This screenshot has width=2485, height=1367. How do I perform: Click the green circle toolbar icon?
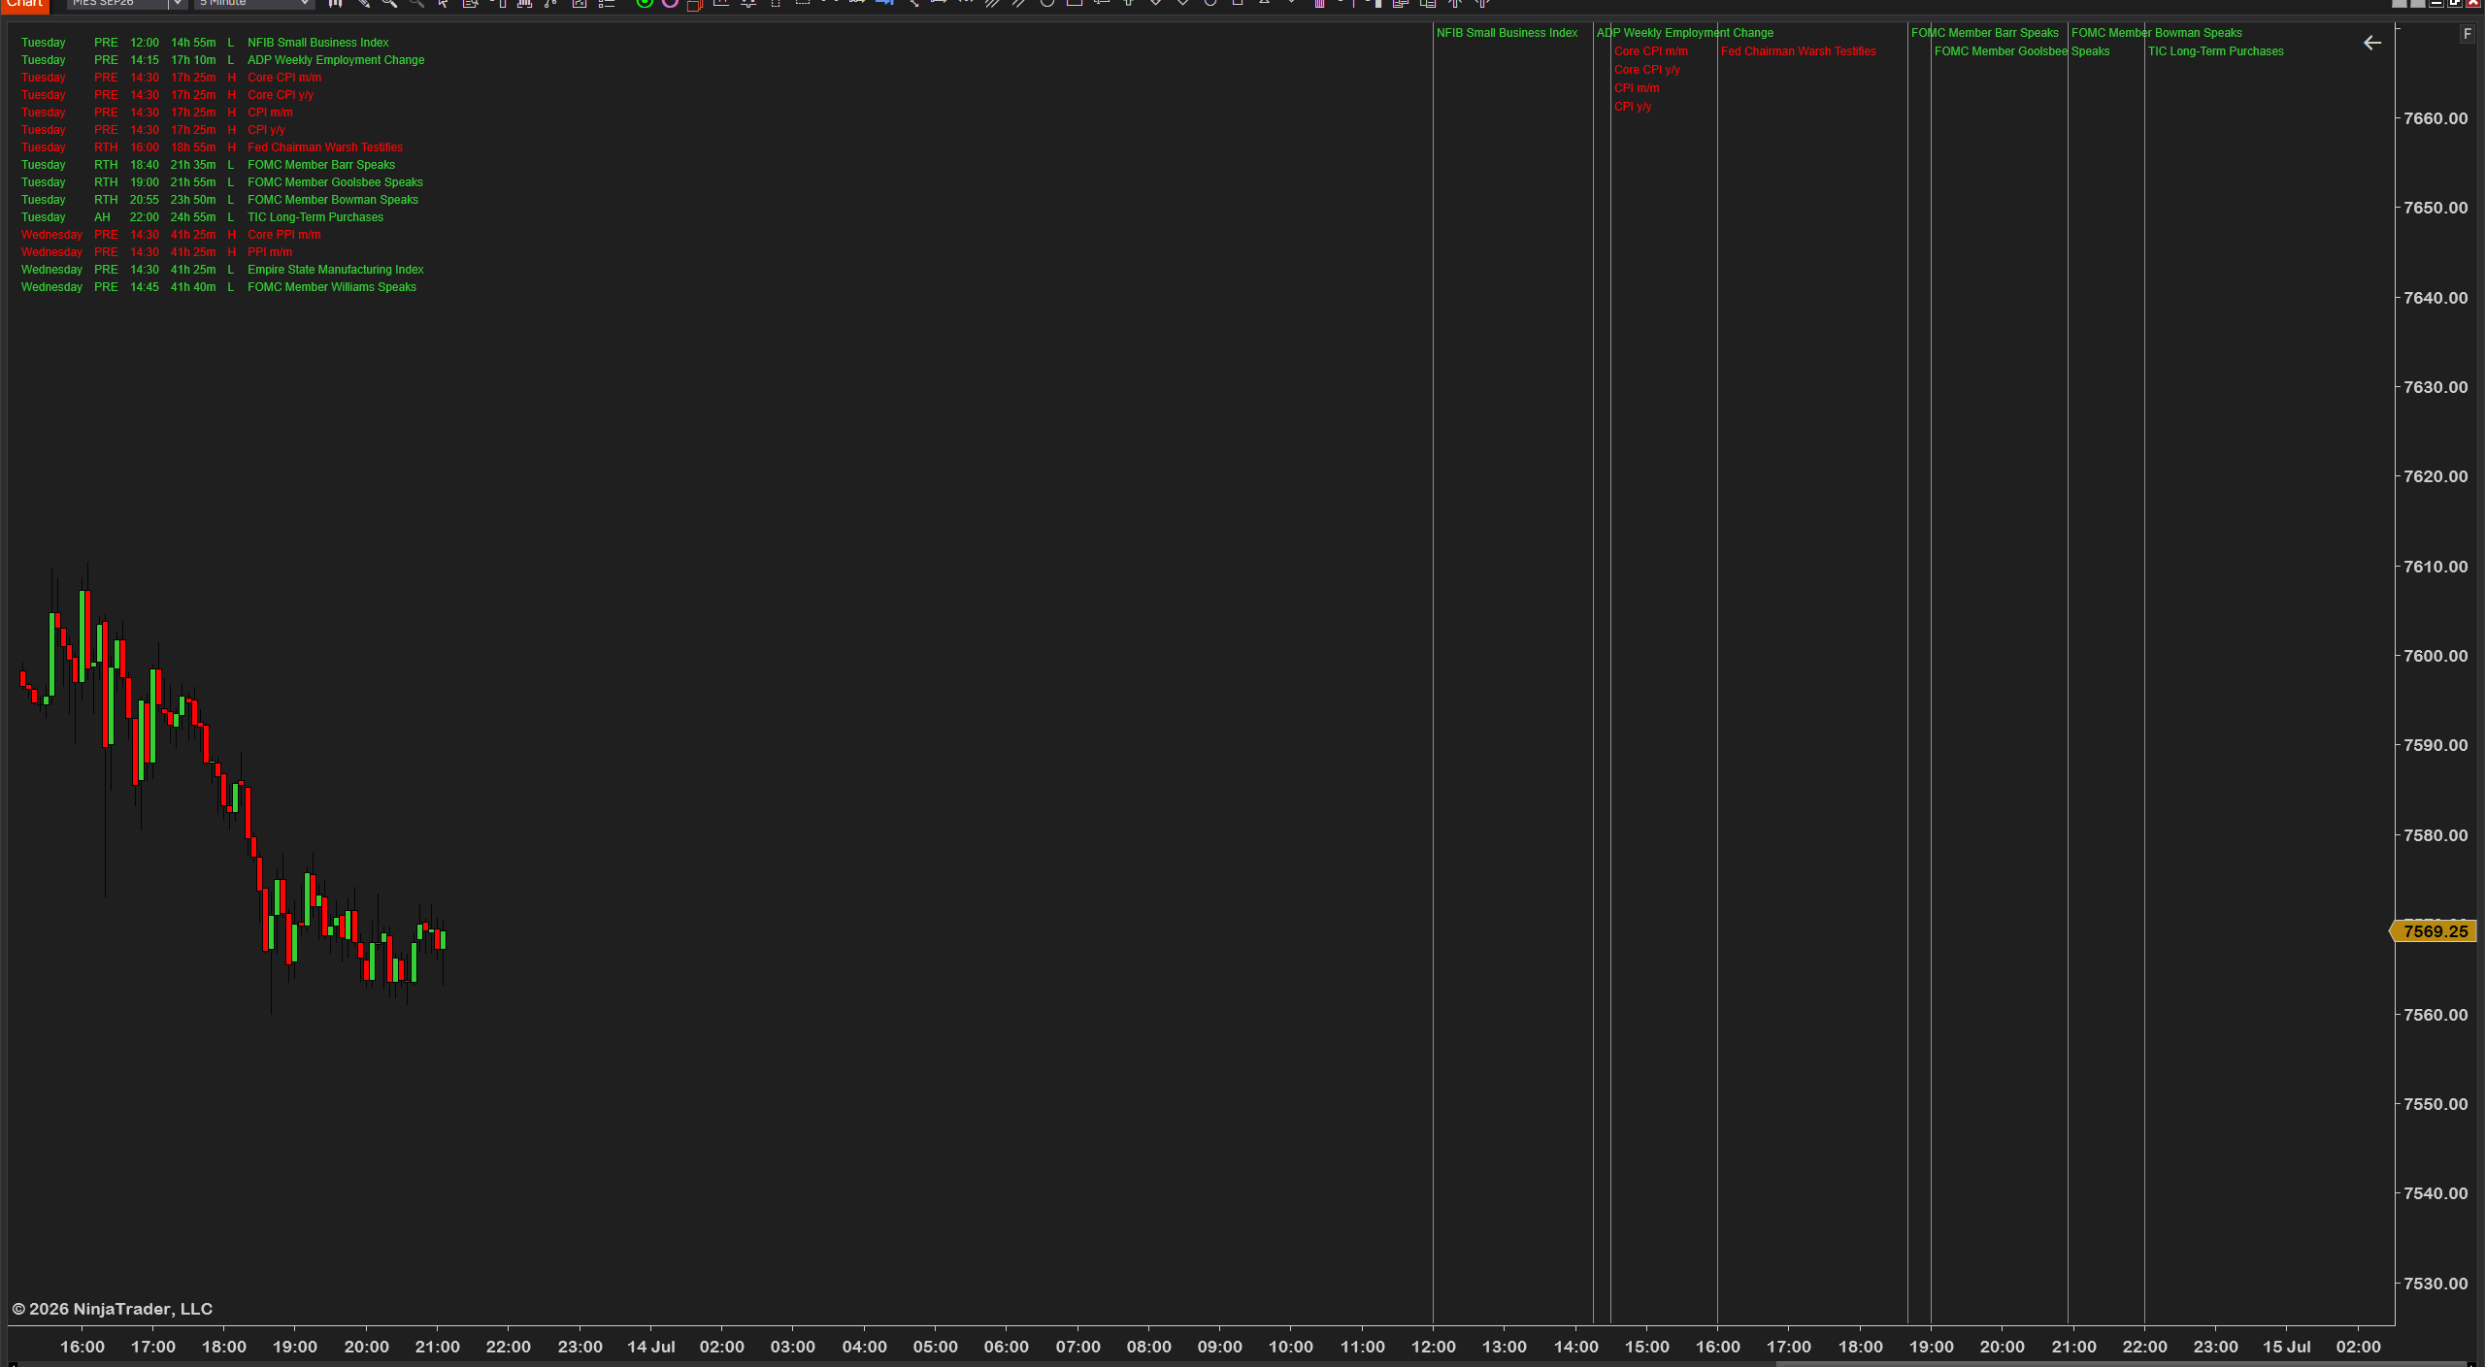(x=644, y=4)
